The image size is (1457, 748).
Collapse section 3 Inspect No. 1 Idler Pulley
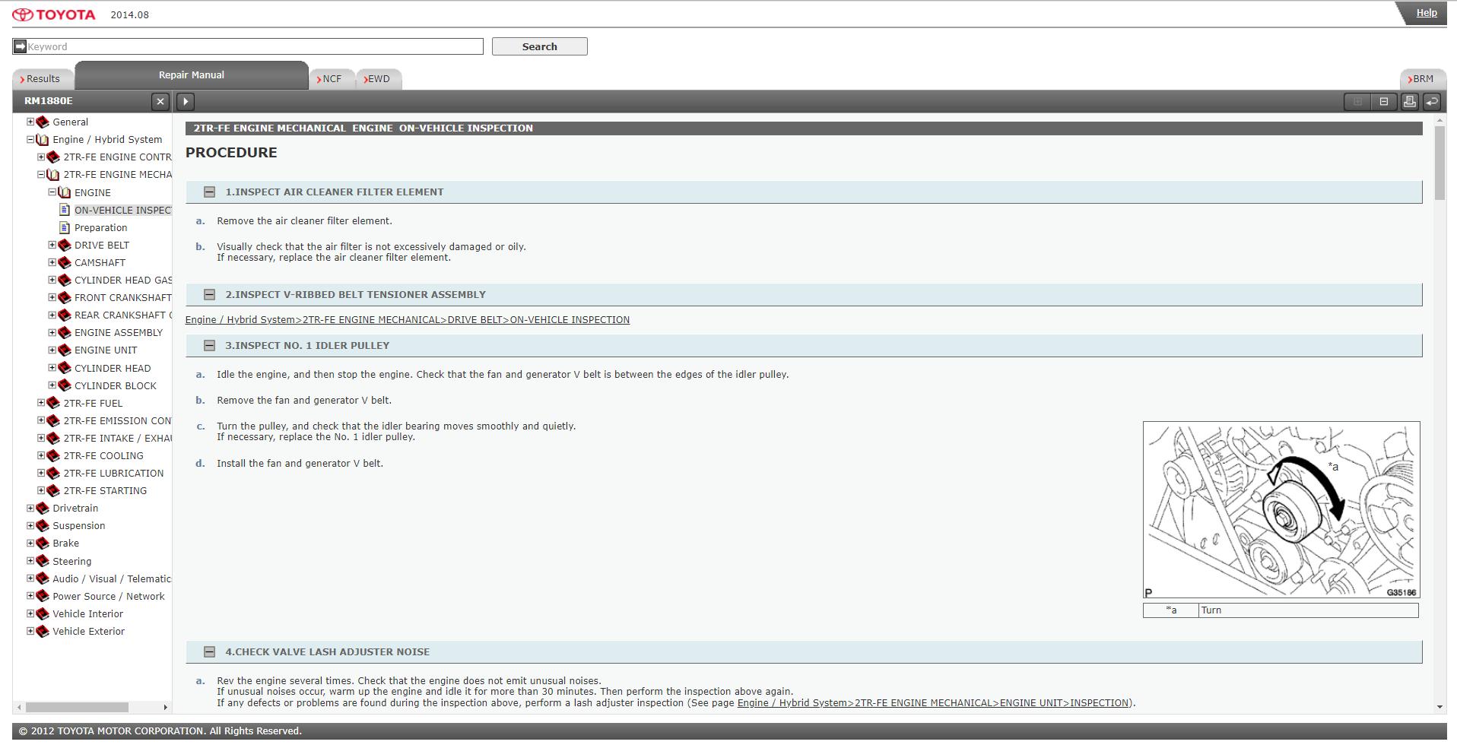point(209,346)
